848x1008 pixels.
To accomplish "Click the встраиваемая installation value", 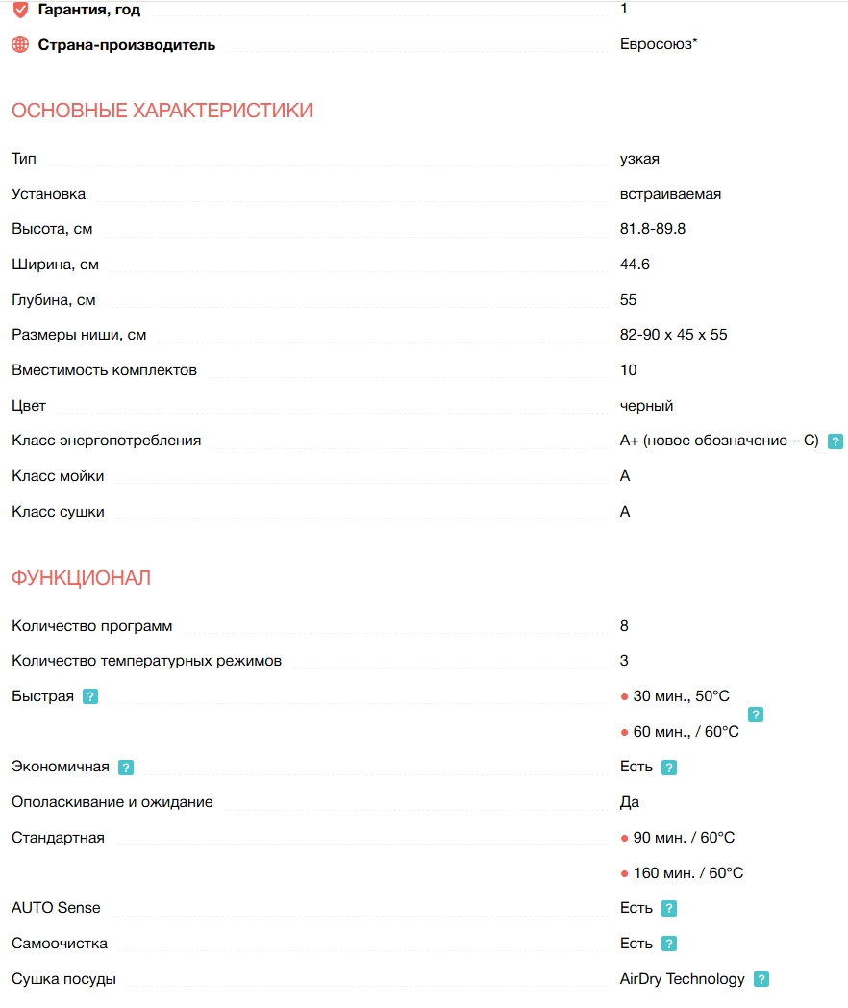I will click(x=671, y=194).
